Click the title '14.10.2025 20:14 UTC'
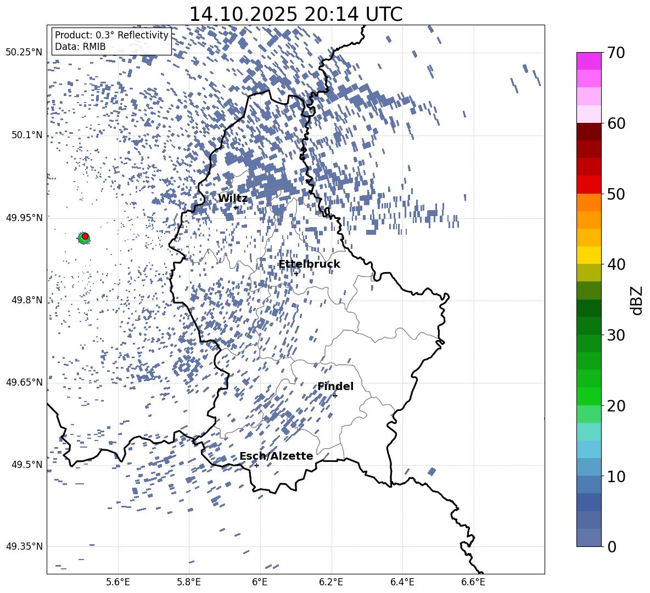This screenshot has width=650, height=593. 295,14
